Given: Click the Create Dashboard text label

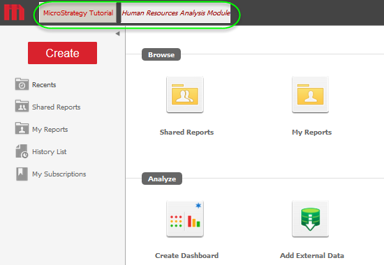Looking at the screenshot, I should click(186, 255).
